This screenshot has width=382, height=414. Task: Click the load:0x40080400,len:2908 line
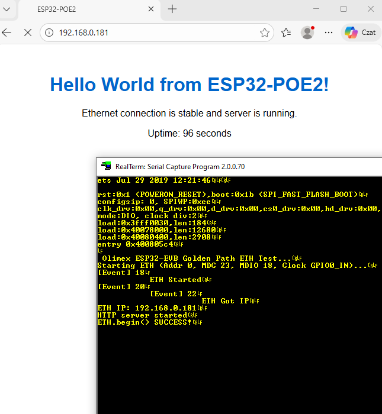(159, 237)
